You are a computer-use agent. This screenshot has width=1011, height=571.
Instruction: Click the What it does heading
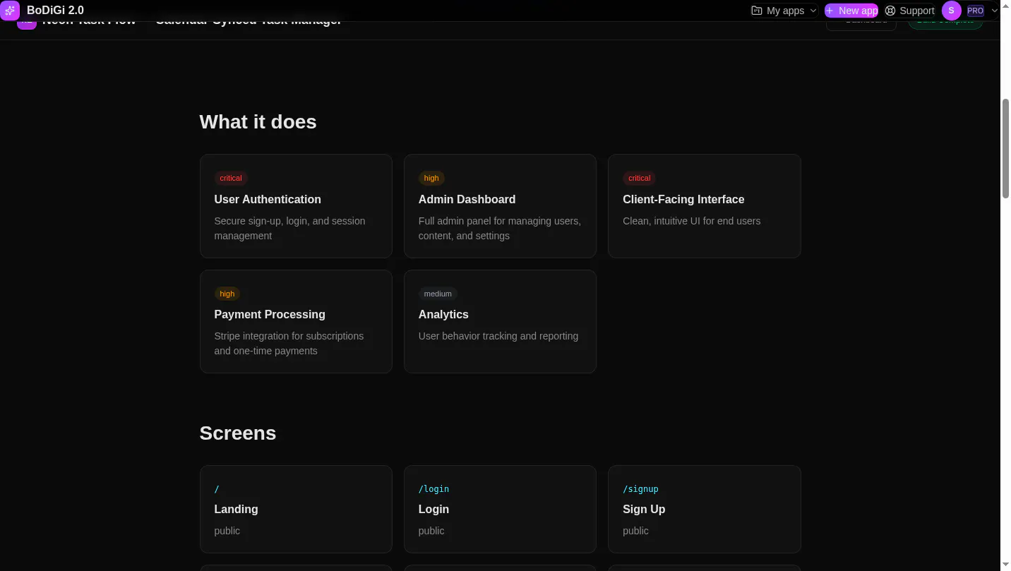click(x=258, y=122)
